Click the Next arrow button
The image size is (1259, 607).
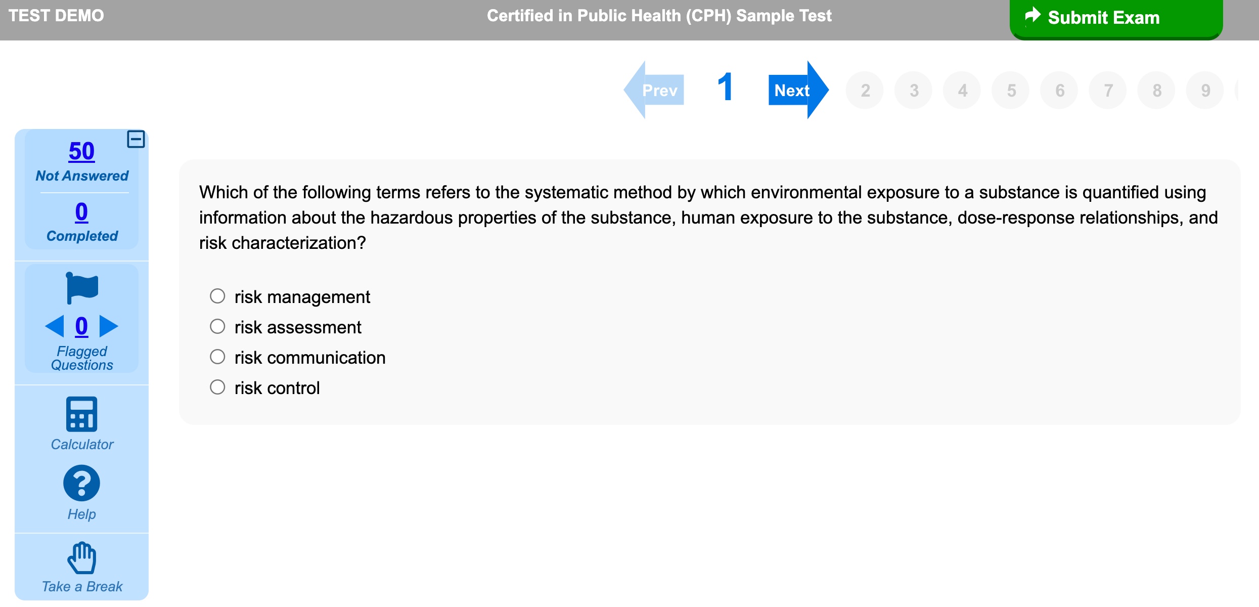coord(798,90)
